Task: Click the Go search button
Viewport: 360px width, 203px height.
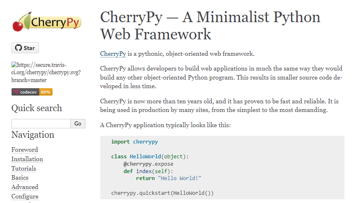Action: 78,124
